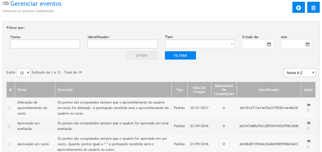This screenshot has width=322, height=152.
Task: View 'Alteração de aproveitamento do curso' eye icon
Action: pyautogui.click(x=309, y=105)
